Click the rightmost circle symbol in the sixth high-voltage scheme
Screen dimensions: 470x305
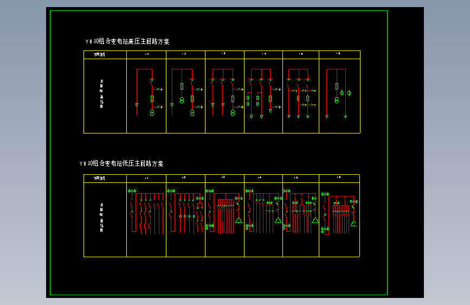coord(349,93)
